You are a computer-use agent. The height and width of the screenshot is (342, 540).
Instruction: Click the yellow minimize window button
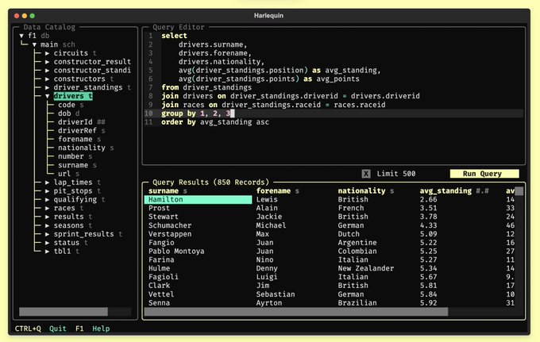25,16
